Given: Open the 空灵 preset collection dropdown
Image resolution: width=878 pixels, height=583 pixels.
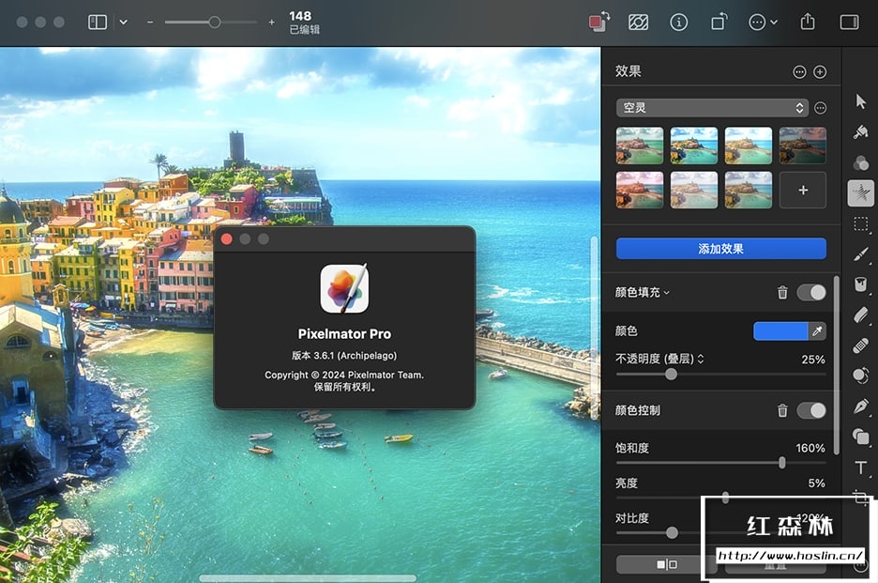Looking at the screenshot, I should click(712, 108).
